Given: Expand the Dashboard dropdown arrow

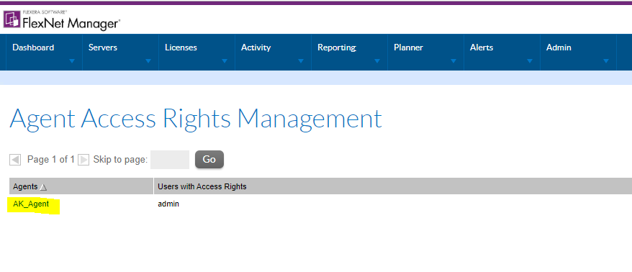Looking at the screenshot, I should tap(72, 61).
